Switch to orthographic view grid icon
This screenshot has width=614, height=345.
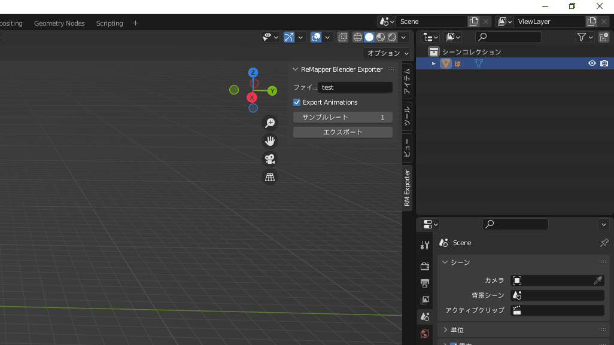pos(270,177)
